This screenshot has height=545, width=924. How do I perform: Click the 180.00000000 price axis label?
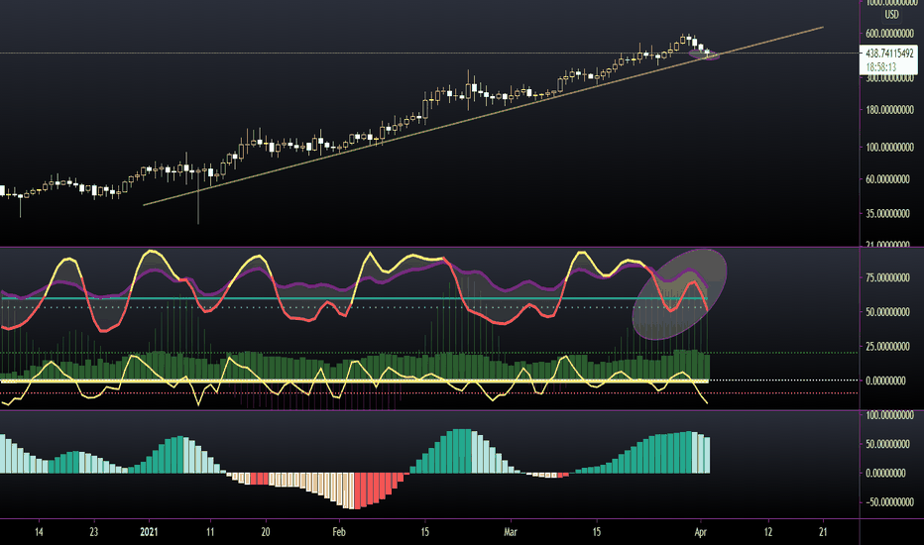coord(889,110)
